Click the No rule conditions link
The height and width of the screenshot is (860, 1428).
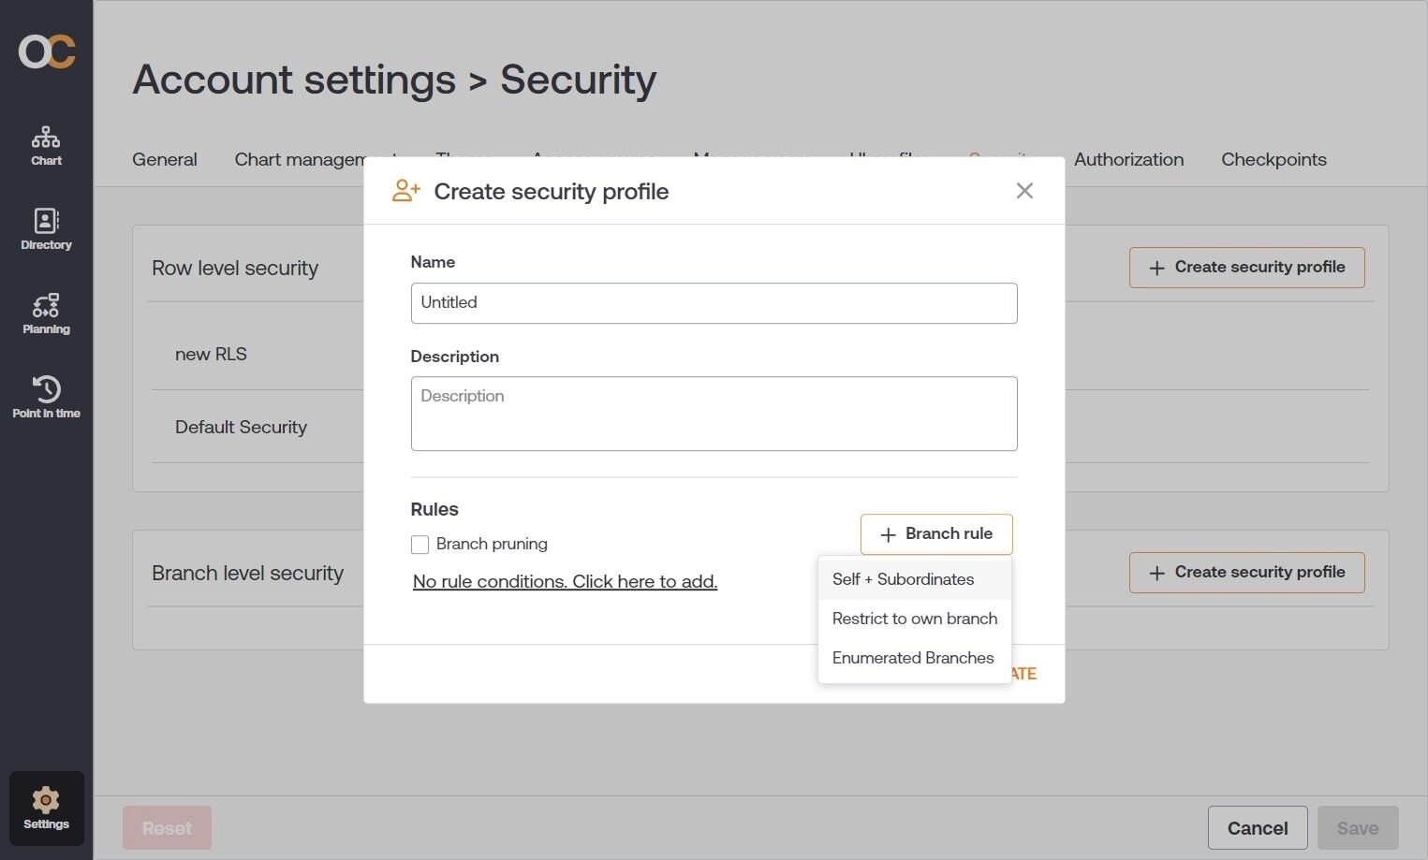[x=565, y=581]
